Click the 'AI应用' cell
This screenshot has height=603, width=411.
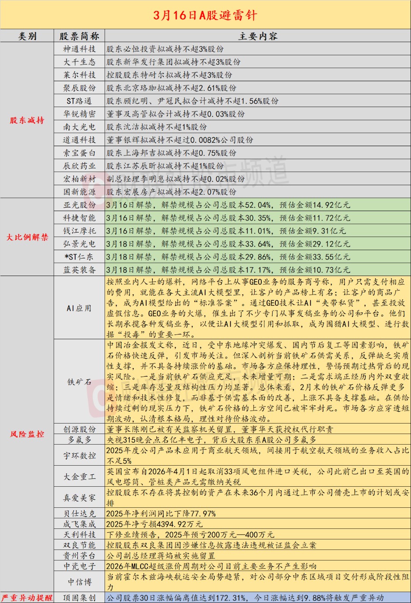[x=79, y=308]
